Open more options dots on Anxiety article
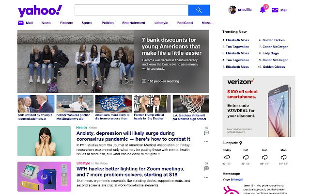This screenshot has width=310, height=194. point(206,142)
